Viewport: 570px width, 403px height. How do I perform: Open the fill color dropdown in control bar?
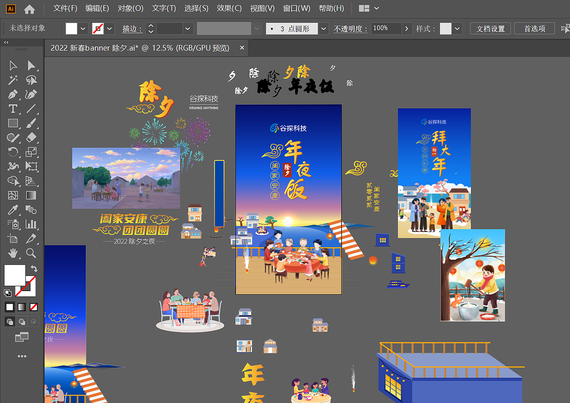[x=83, y=28]
